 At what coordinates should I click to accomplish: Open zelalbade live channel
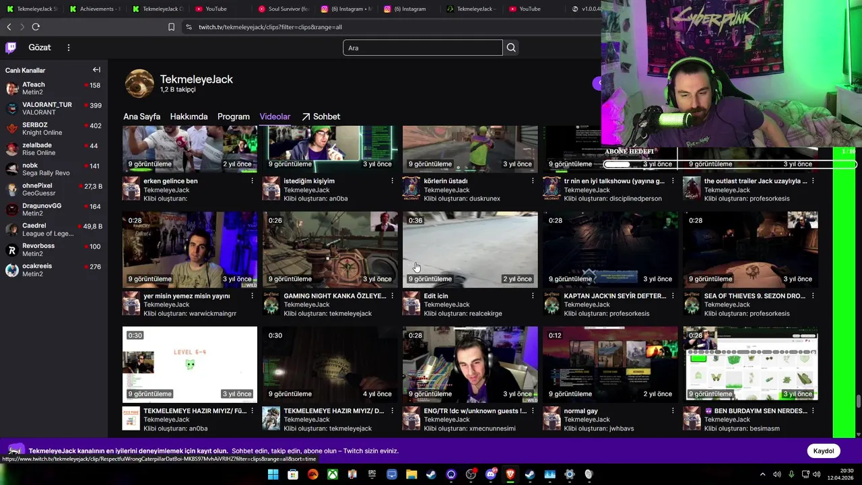(54, 149)
